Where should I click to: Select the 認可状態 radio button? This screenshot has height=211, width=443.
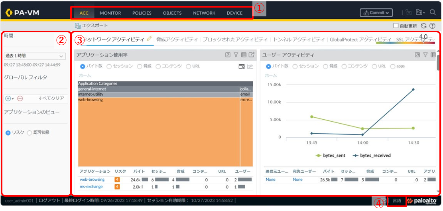30,132
